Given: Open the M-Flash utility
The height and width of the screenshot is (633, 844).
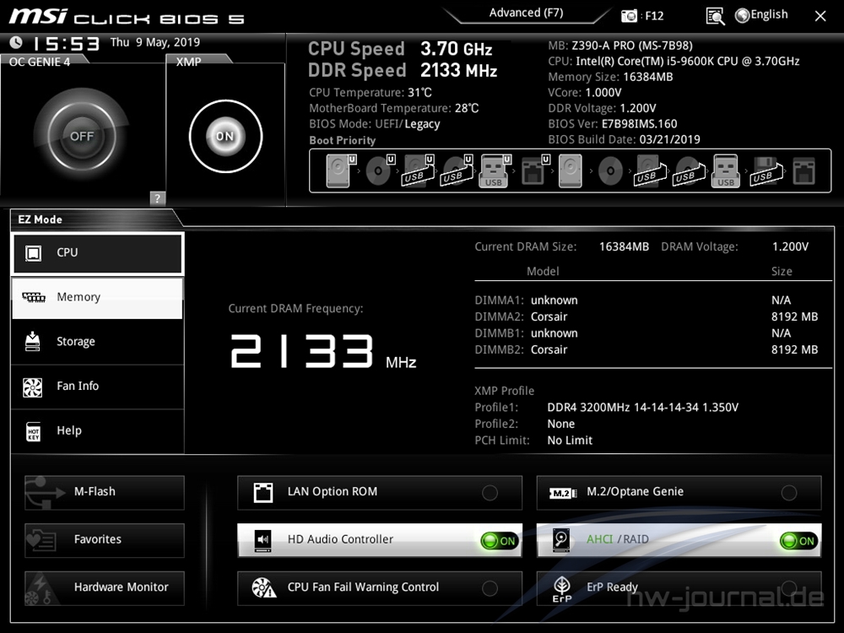Looking at the screenshot, I should coord(105,493).
